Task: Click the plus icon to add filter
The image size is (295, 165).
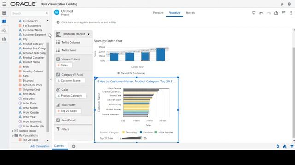Action: (58, 22)
